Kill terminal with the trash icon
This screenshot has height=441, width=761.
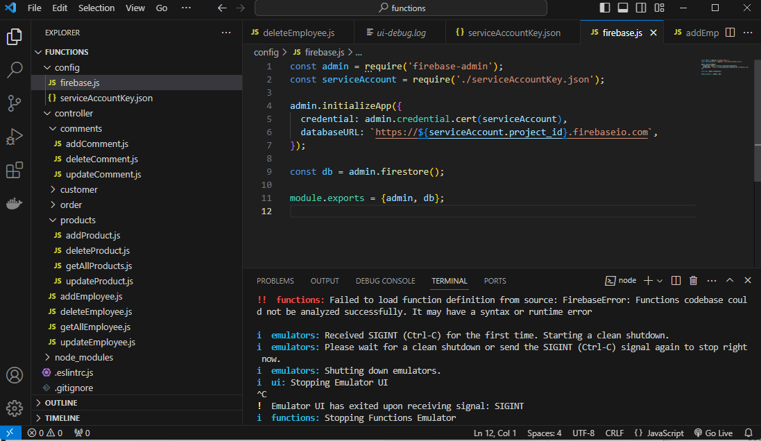coord(693,281)
